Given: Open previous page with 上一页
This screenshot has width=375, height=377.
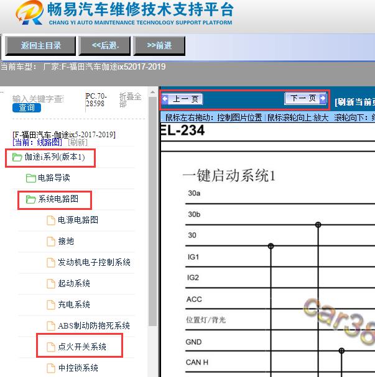Looking at the screenshot, I should click(x=182, y=99).
